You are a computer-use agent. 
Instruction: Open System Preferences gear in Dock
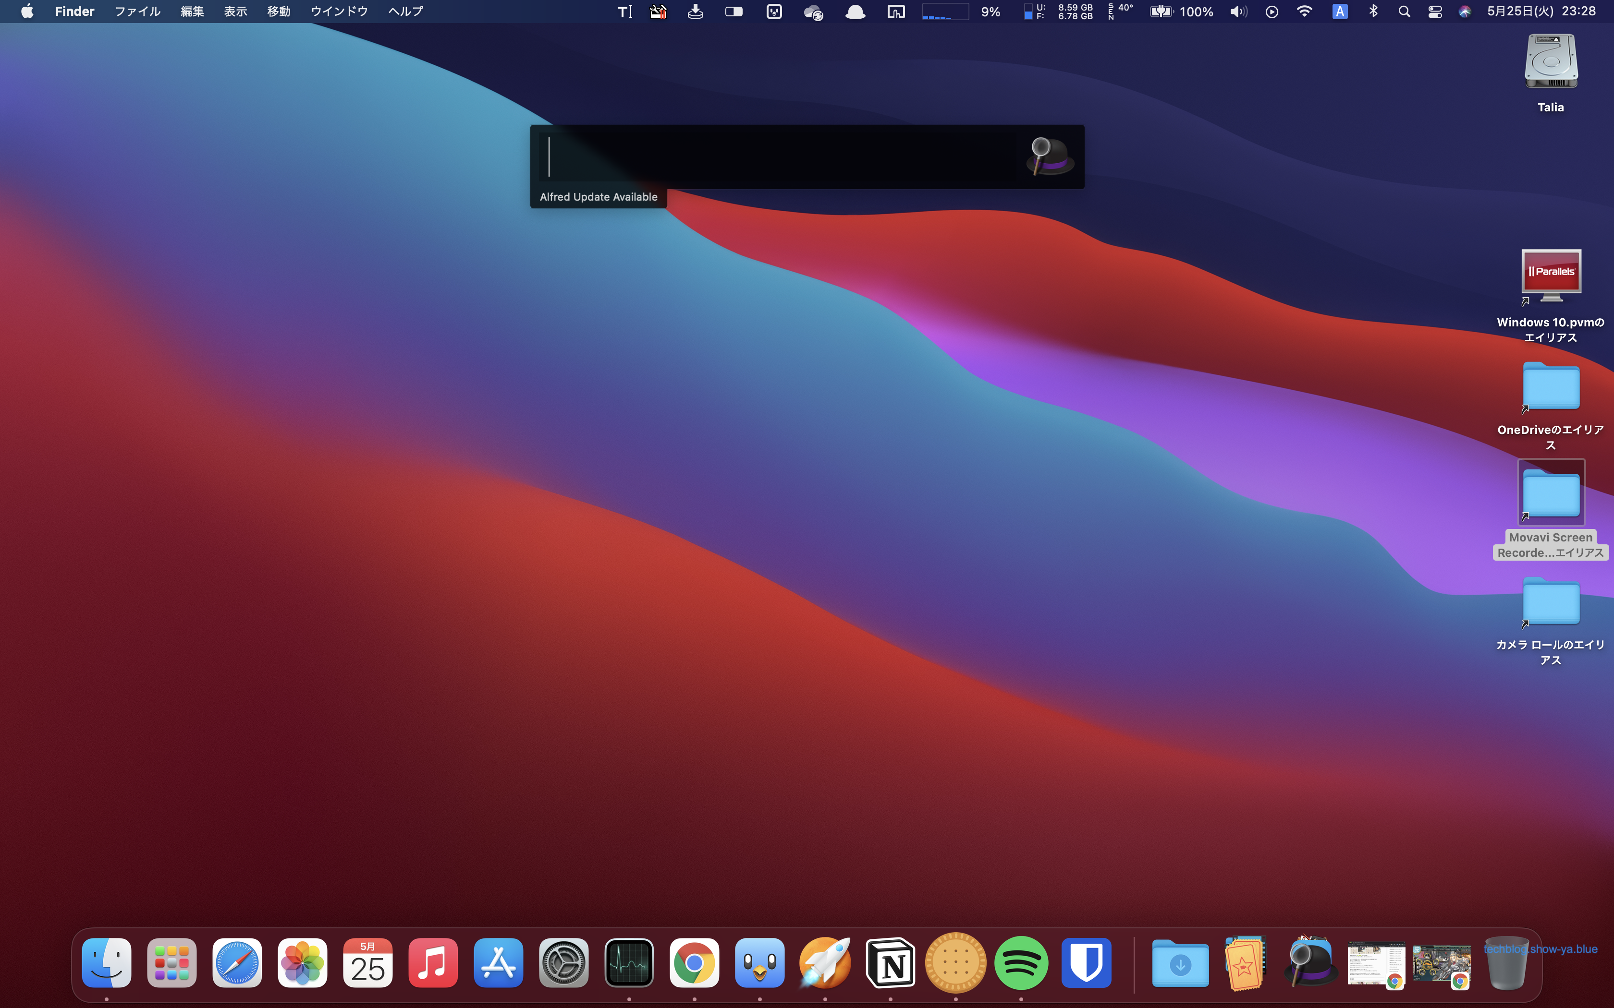click(x=563, y=963)
